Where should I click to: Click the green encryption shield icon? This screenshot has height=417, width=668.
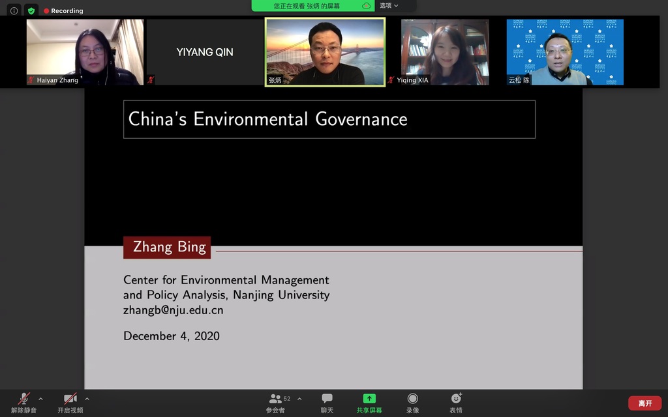(x=31, y=10)
